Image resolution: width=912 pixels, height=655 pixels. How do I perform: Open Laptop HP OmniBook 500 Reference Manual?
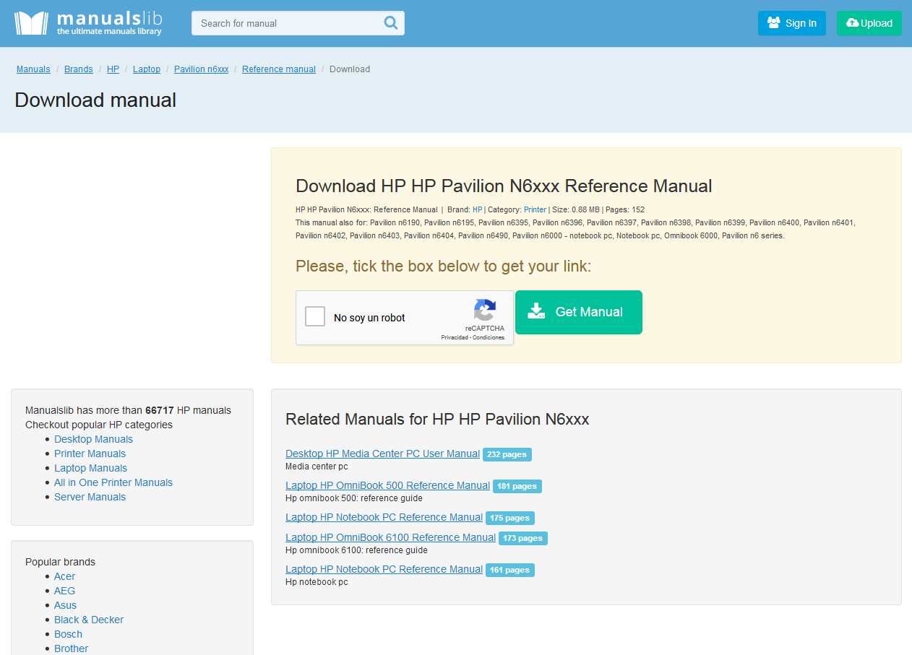pos(387,485)
